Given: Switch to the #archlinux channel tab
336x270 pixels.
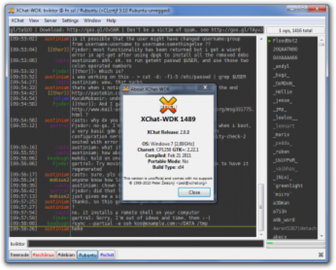Looking at the screenshot, I should [43, 255].
